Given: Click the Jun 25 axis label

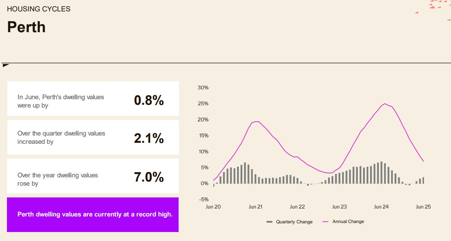Looking at the screenshot, I should [x=423, y=207].
